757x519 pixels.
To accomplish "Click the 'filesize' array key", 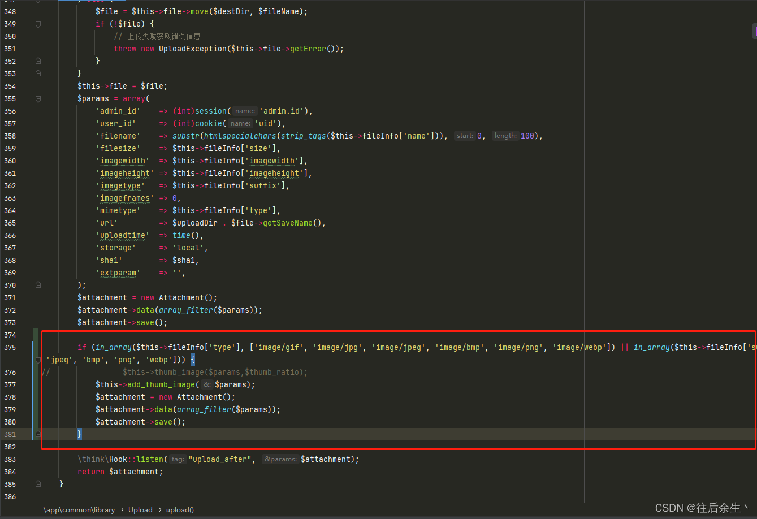I will [118, 148].
